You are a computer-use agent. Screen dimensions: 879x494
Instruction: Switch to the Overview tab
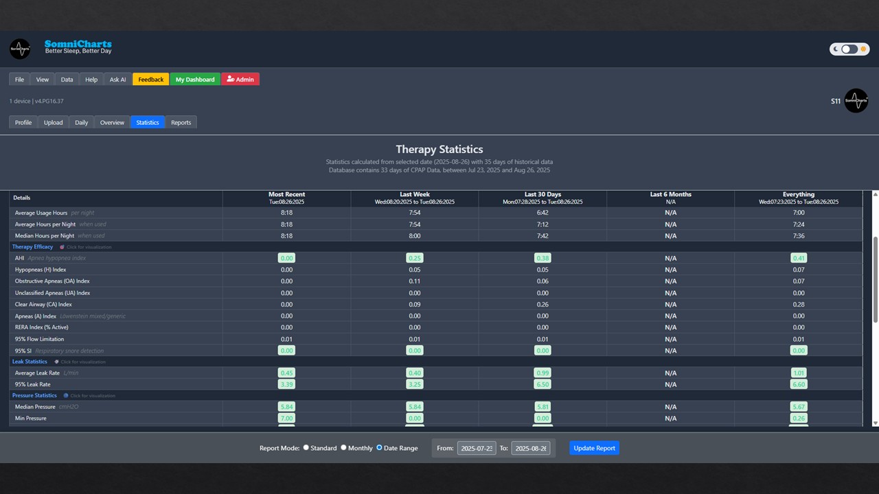point(112,122)
